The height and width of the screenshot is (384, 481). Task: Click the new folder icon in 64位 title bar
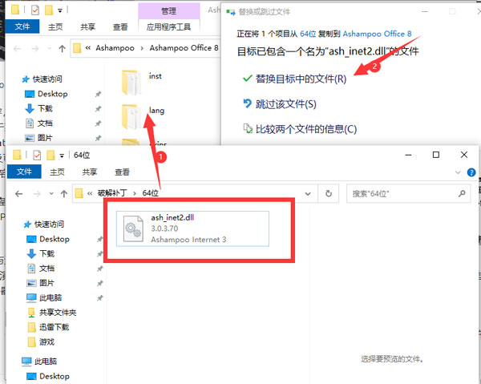[51, 156]
